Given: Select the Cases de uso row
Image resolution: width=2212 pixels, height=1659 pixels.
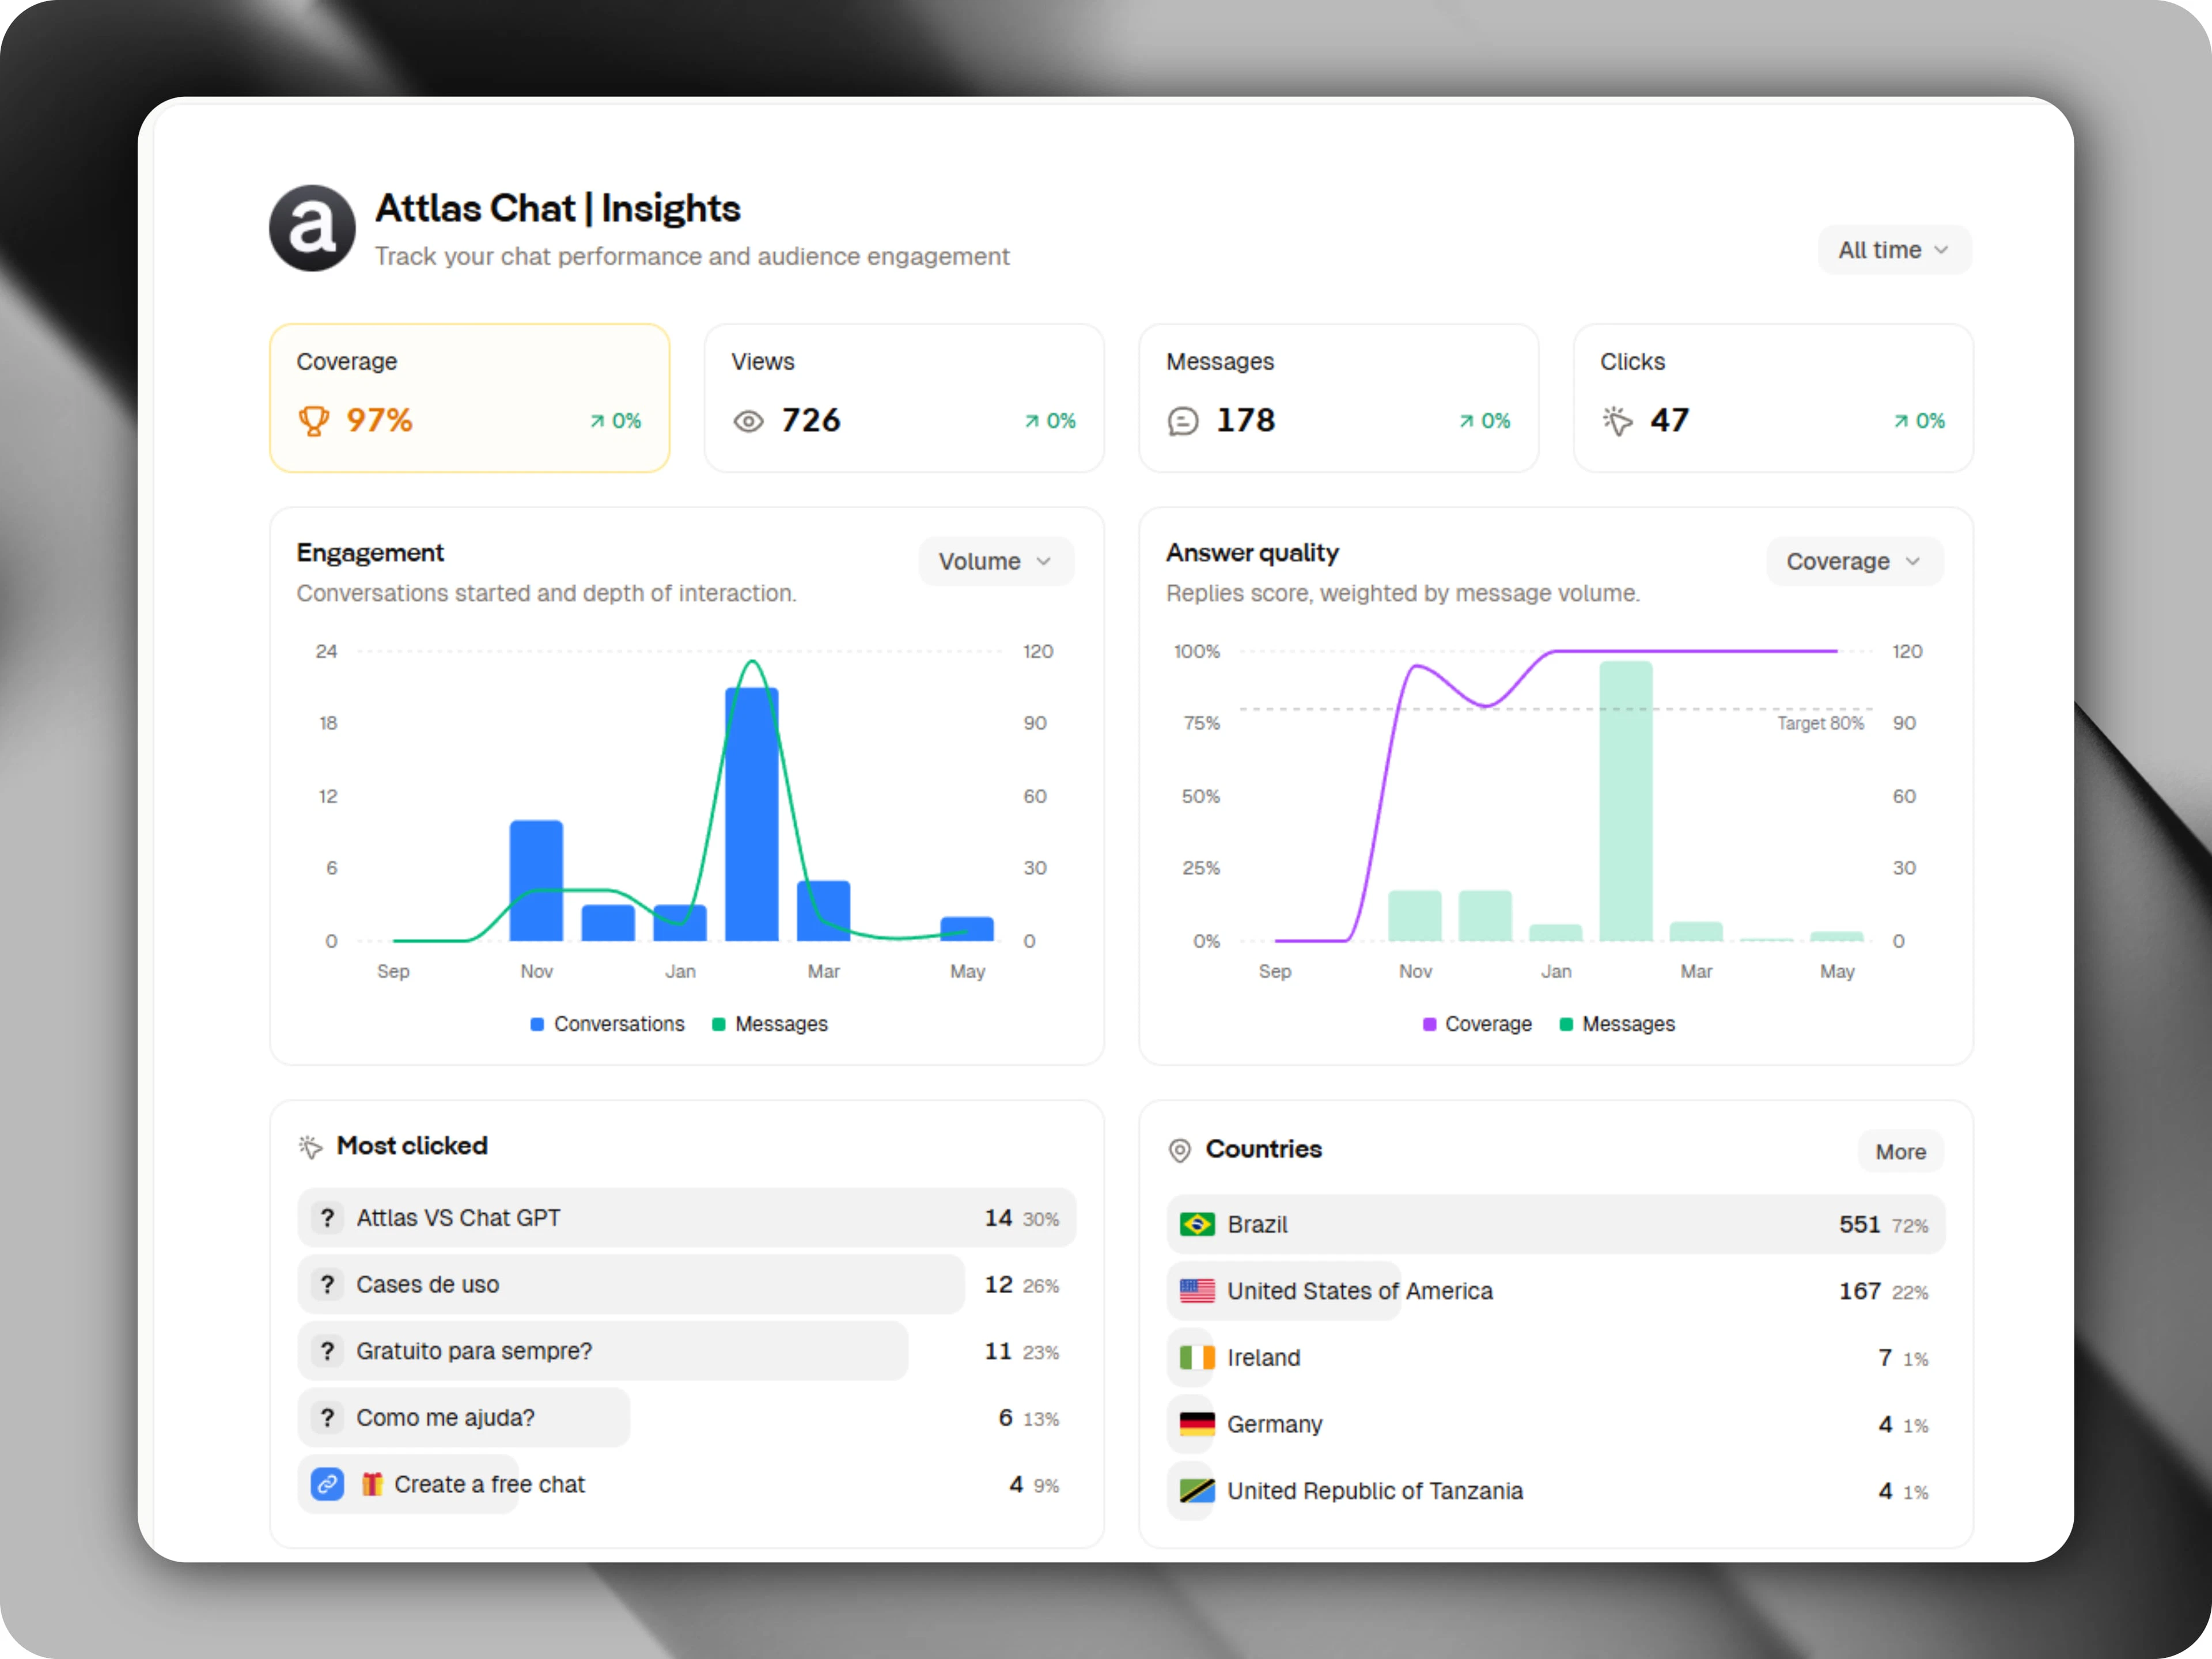Looking at the screenshot, I should click(x=687, y=1285).
